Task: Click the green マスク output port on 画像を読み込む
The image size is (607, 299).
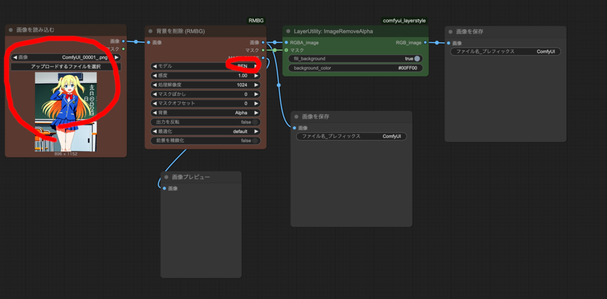Action: [123, 49]
